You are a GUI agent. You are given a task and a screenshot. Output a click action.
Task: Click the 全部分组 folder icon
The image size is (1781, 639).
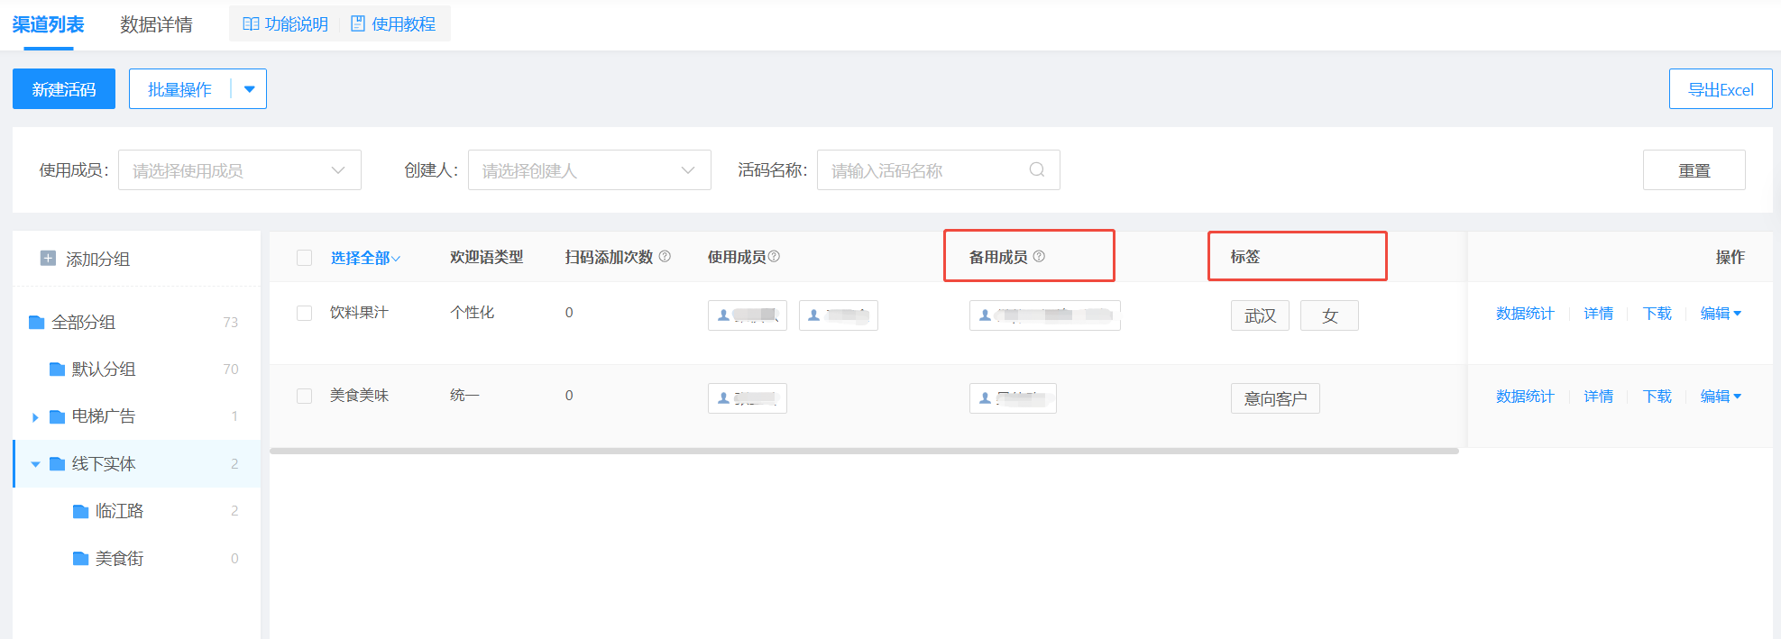[x=37, y=323]
